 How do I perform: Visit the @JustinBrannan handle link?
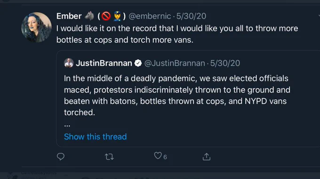tap(175, 63)
